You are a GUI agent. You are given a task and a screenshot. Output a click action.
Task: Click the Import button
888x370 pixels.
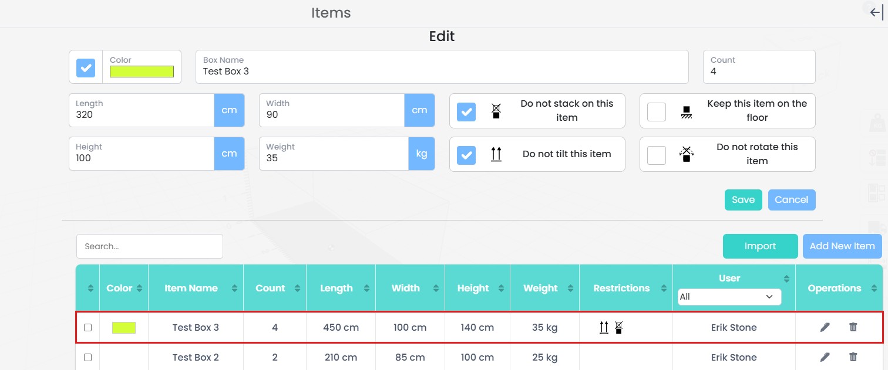[x=760, y=246]
